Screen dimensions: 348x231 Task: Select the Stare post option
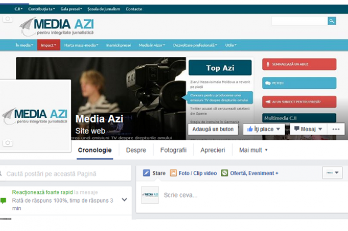click(x=154, y=173)
